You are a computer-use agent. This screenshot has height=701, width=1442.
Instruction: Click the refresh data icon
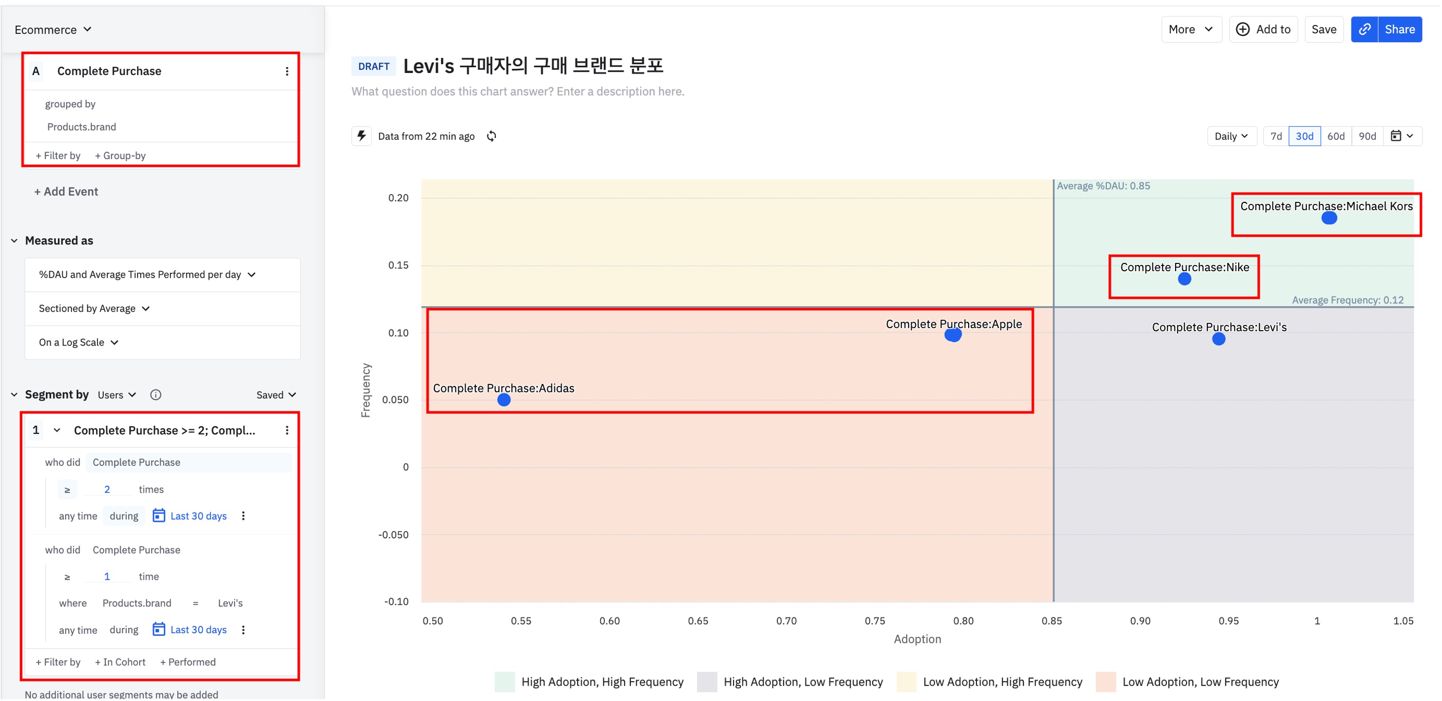tap(491, 136)
